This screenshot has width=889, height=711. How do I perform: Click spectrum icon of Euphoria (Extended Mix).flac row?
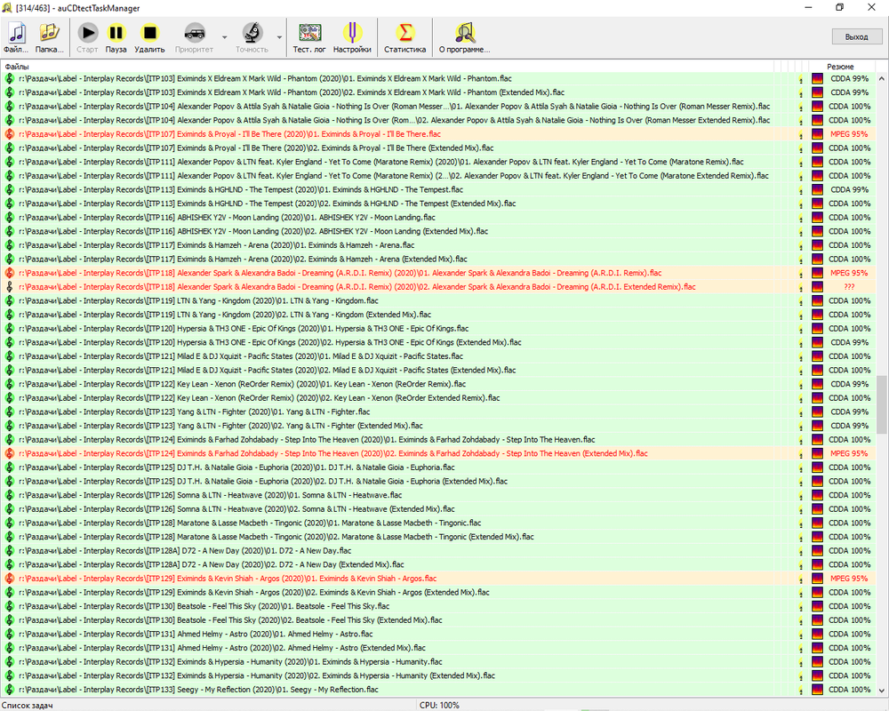tap(817, 482)
